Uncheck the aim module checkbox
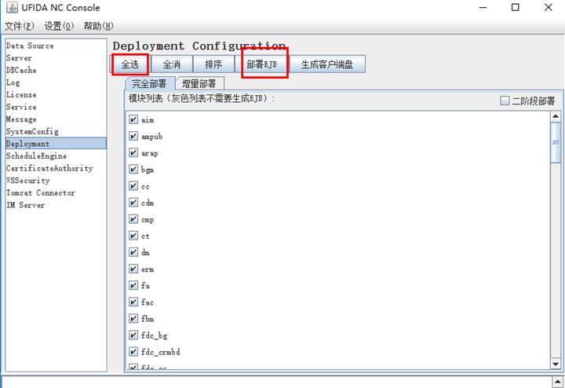The width and height of the screenshot is (565, 388). click(133, 119)
